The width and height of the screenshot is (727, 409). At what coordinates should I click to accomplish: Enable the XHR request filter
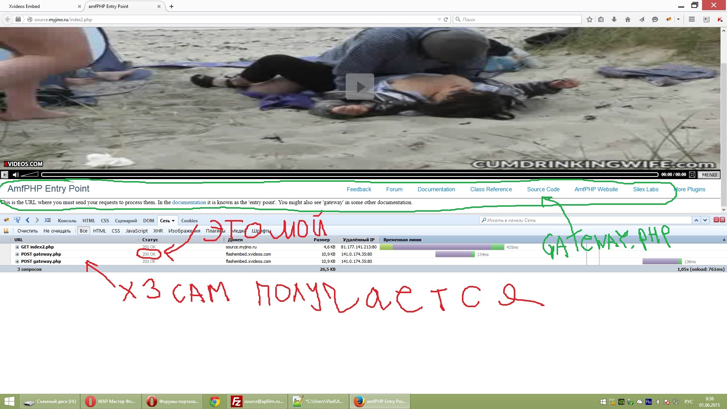point(158,231)
